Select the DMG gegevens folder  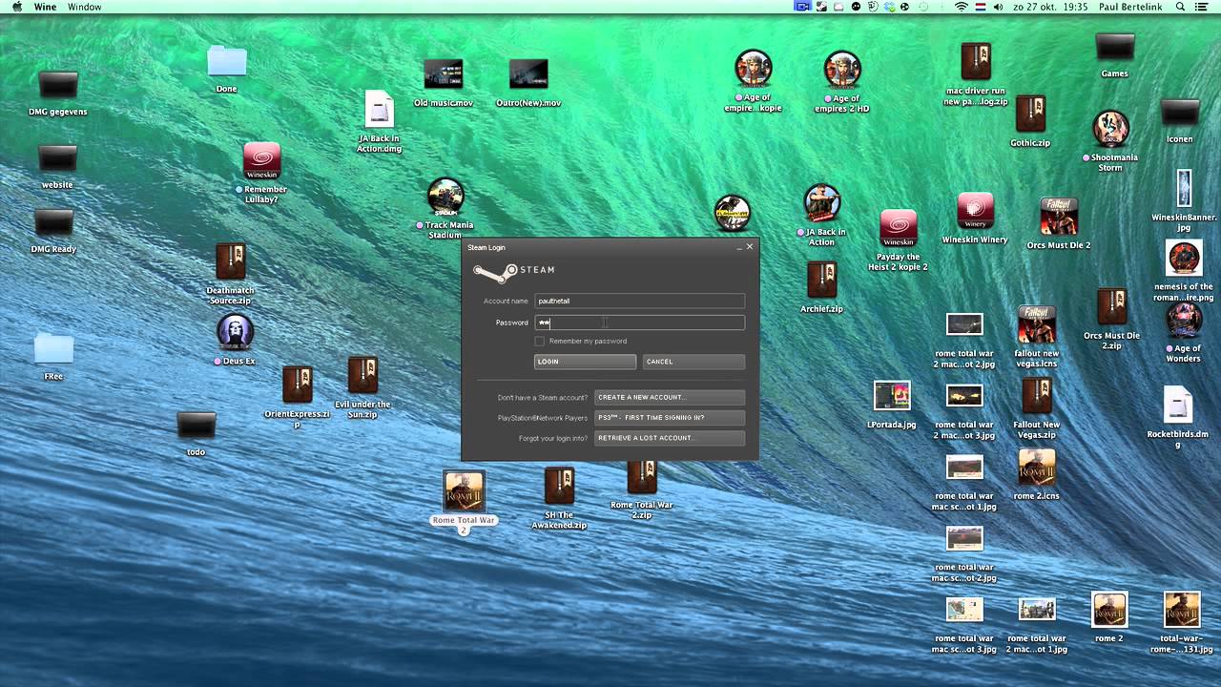click(x=57, y=85)
